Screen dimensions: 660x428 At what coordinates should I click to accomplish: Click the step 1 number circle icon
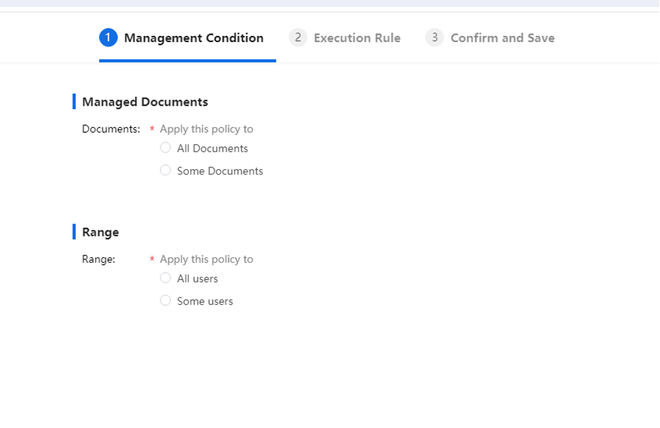108,37
